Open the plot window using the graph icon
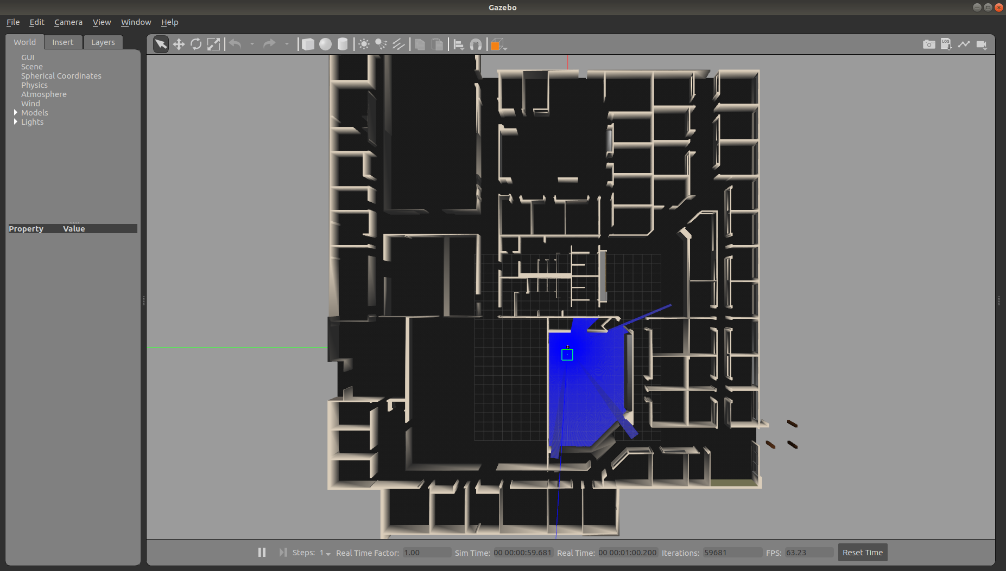 (x=964, y=44)
